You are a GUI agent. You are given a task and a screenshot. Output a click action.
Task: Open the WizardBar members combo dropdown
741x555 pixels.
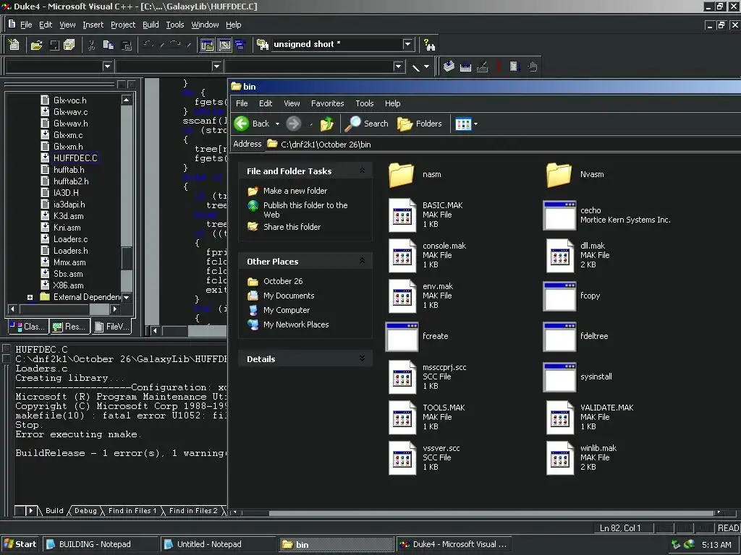[398, 66]
